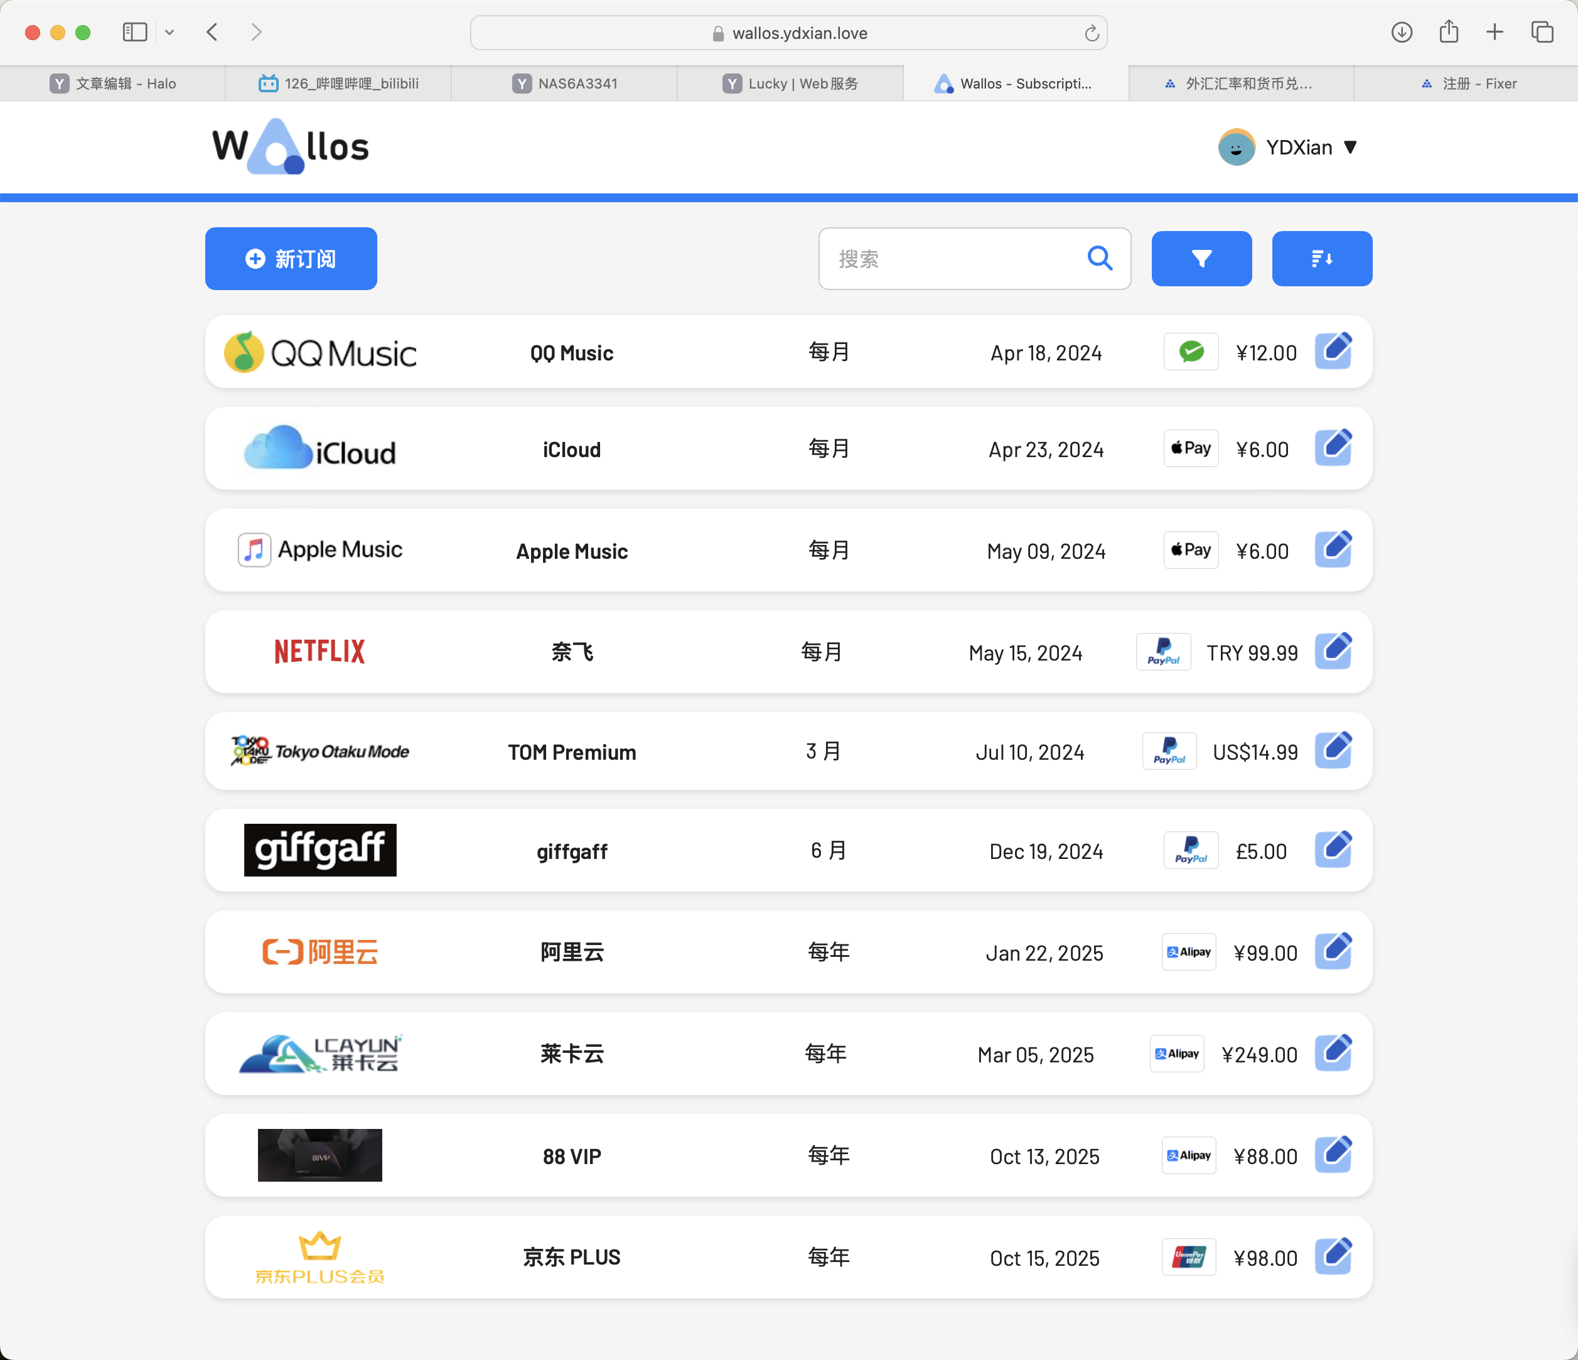The height and width of the screenshot is (1360, 1578).
Task: Reload the page in Safari
Action: click(1092, 33)
